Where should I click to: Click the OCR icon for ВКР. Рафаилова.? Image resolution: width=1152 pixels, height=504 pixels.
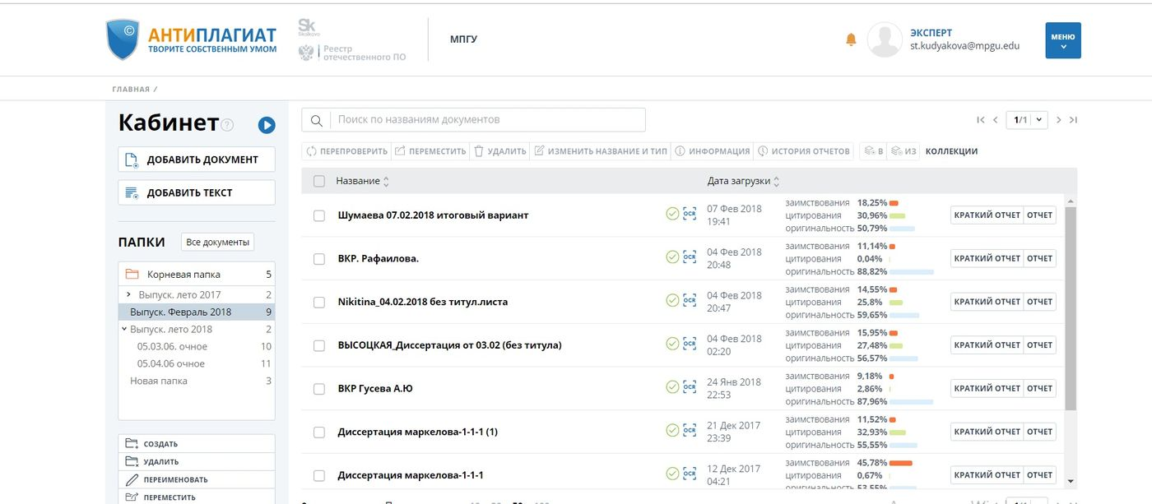(690, 257)
